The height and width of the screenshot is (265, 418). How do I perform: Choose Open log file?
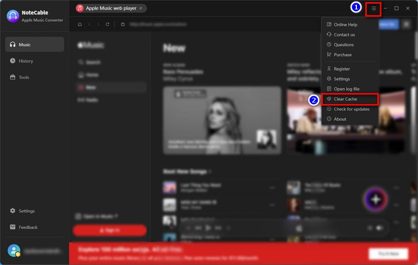(x=350, y=89)
